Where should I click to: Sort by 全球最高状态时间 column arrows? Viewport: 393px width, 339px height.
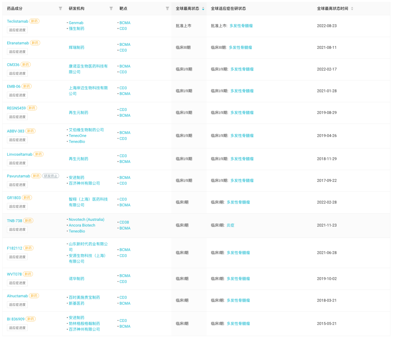coord(352,8)
